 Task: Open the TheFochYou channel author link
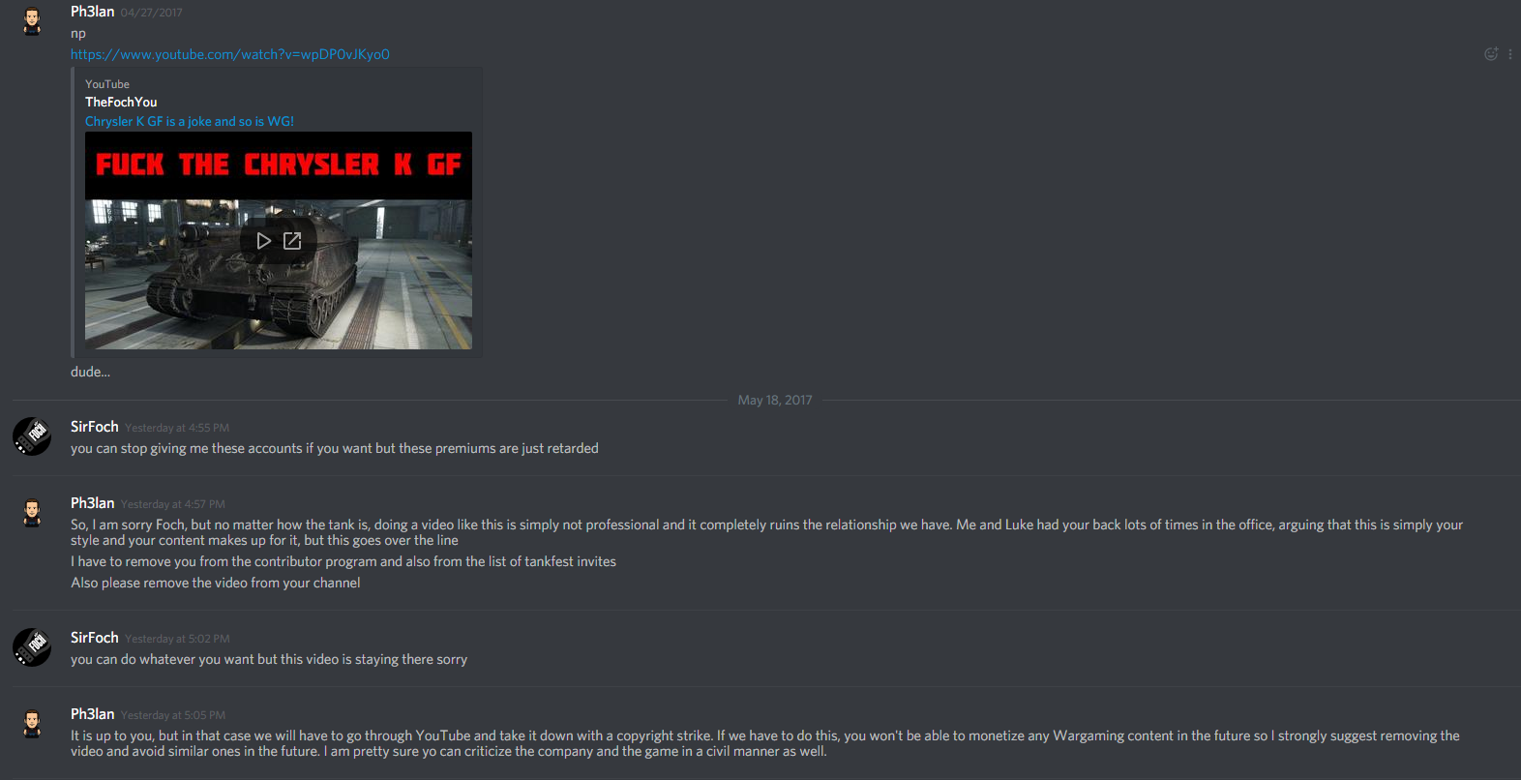[121, 102]
